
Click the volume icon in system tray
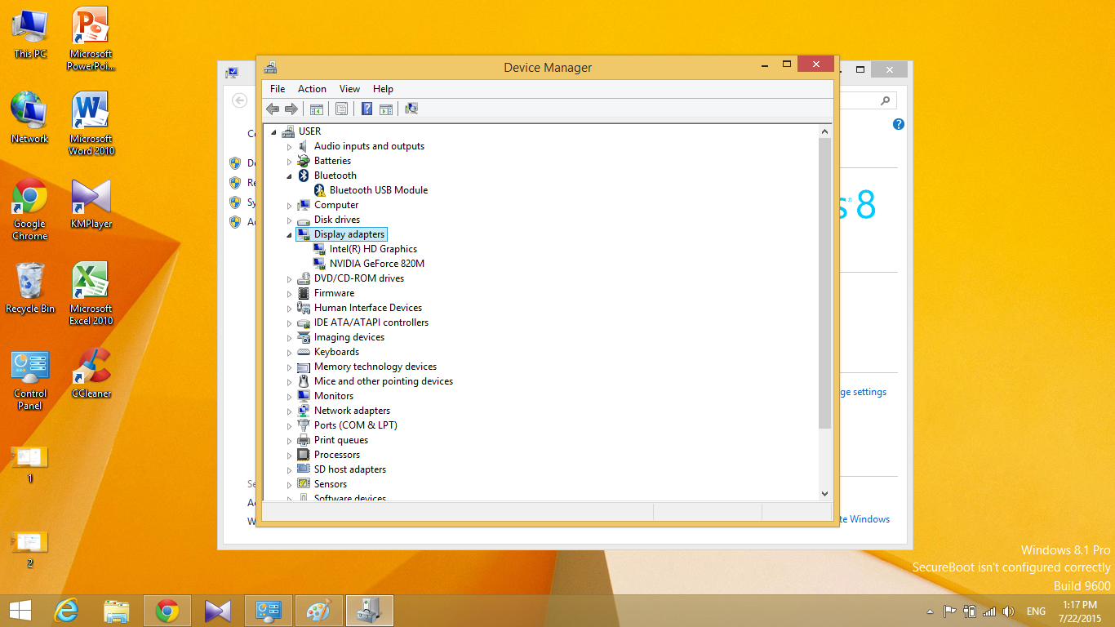coord(1008,611)
